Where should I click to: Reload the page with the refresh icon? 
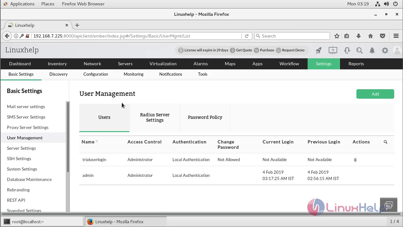point(247,36)
